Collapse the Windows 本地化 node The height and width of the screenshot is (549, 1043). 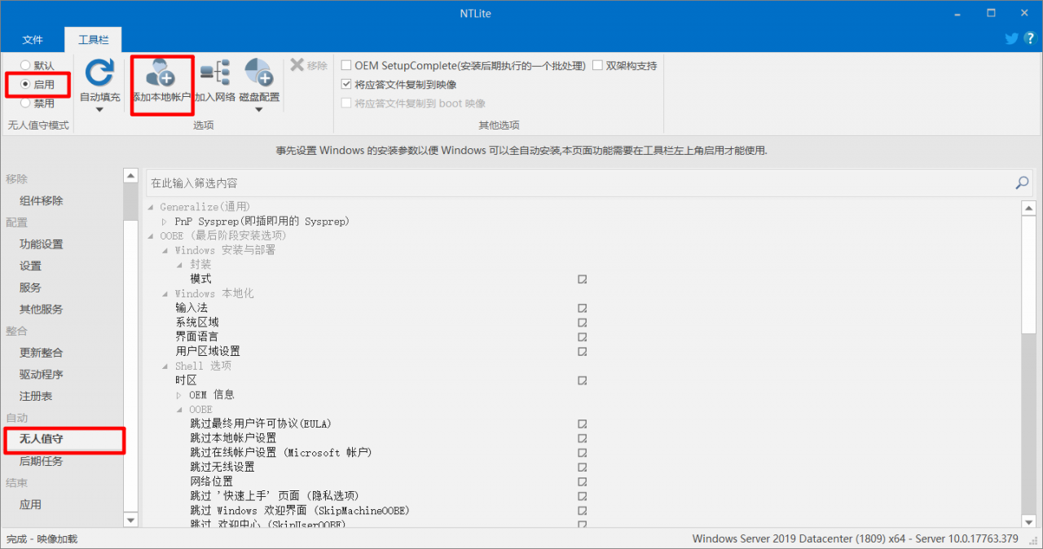click(x=165, y=294)
